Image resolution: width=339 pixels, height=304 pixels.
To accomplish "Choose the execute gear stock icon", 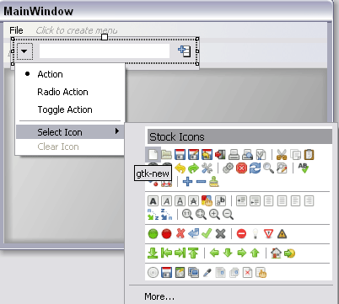I will click(228, 168).
